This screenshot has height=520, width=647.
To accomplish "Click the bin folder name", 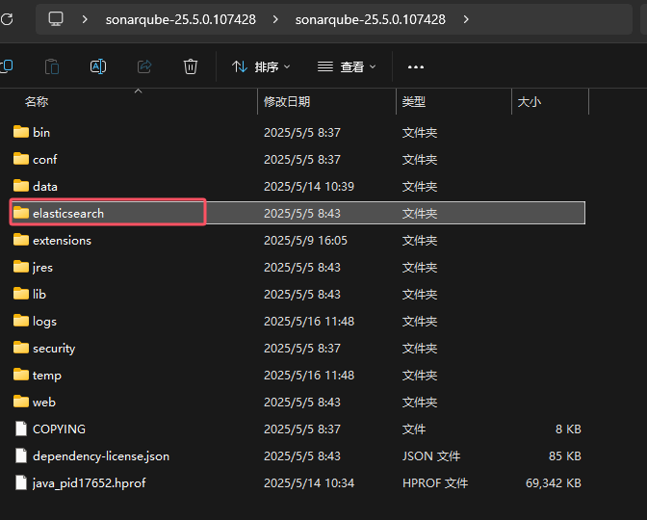I will coord(41,133).
